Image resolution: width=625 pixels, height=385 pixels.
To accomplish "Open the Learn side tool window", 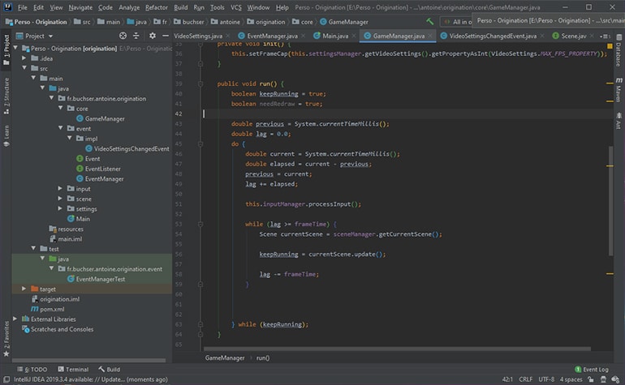I will point(6,136).
